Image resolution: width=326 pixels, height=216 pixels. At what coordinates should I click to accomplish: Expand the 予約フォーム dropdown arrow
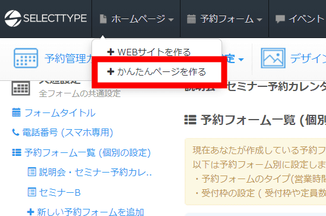point(259,20)
